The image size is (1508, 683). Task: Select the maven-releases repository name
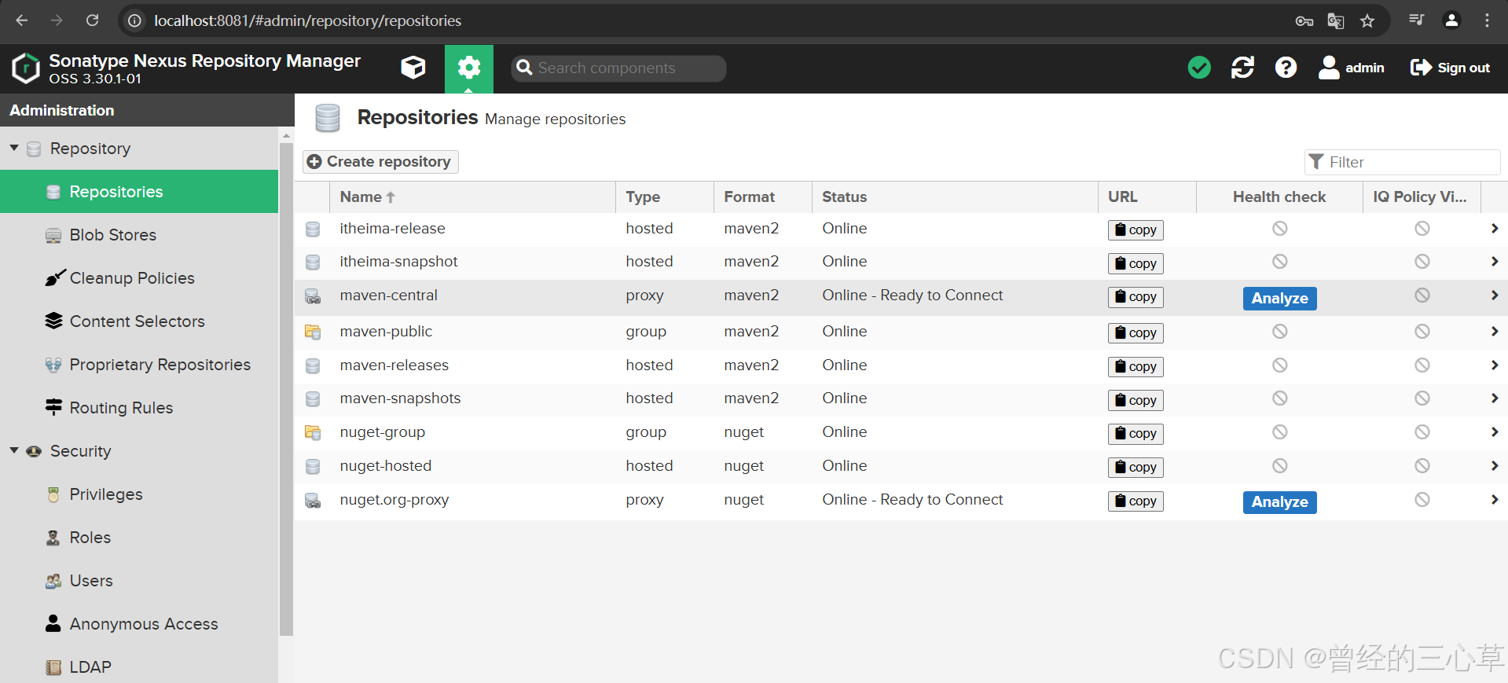[394, 365]
